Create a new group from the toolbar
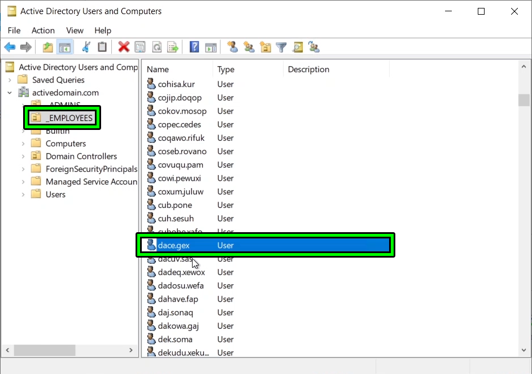532x374 pixels. (249, 47)
